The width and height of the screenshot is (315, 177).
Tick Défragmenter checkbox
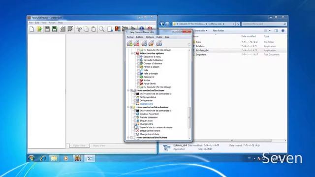[x=135, y=100]
